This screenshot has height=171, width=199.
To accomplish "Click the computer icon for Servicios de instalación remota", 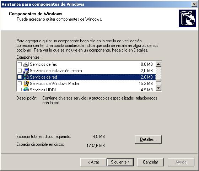I will [26, 71].
